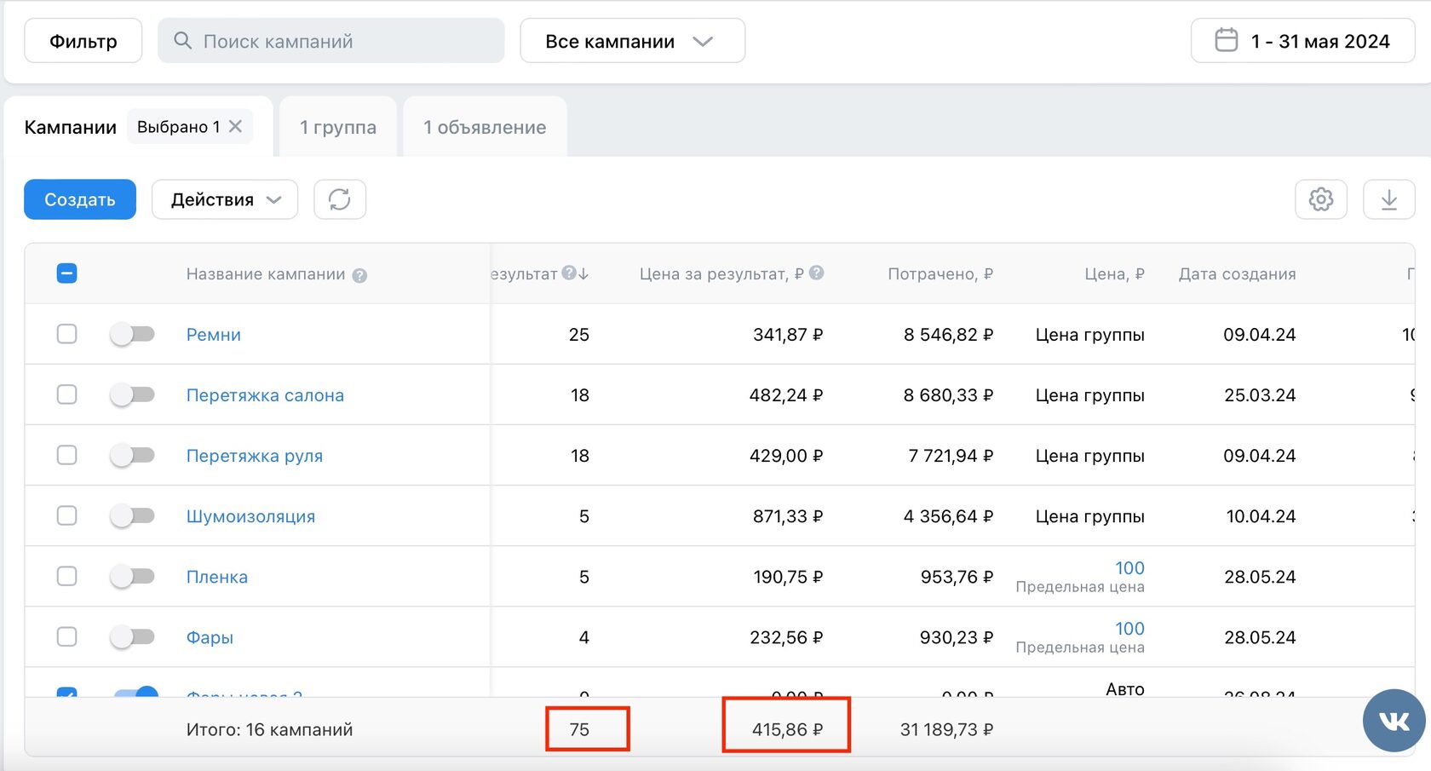
Task: Click help icon beside Цена за результат
Action: [816, 273]
